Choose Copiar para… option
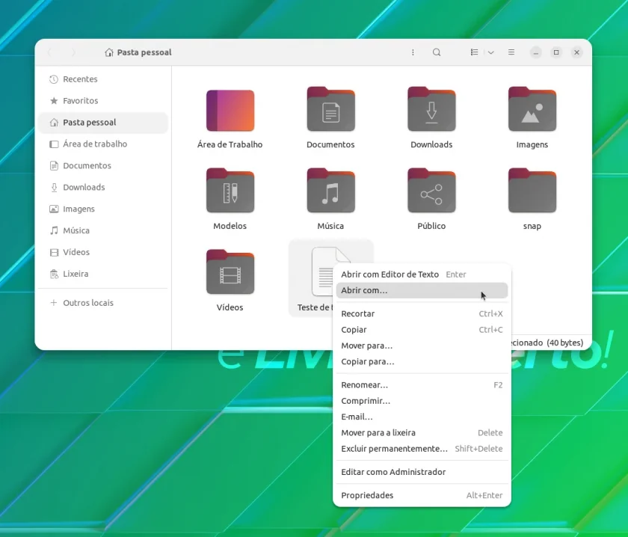 coord(422,362)
